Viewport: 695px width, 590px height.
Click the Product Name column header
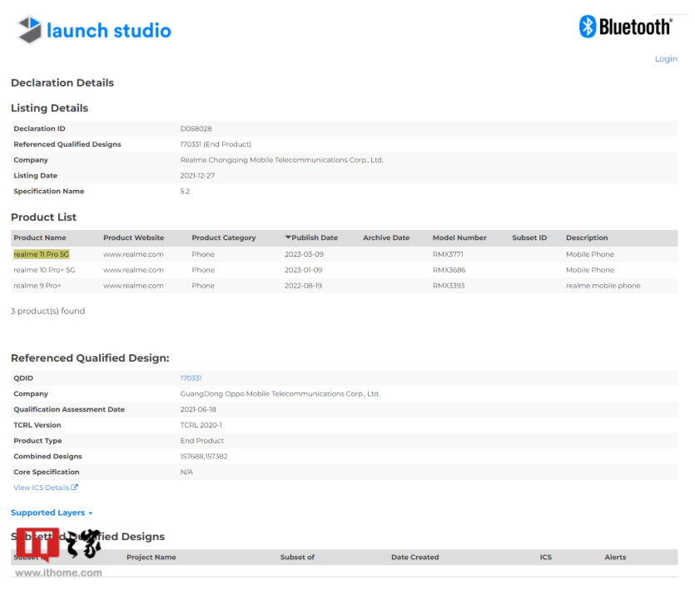(x=39, y=238)
